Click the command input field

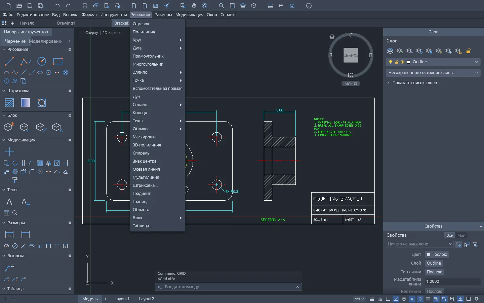[229, 287]
